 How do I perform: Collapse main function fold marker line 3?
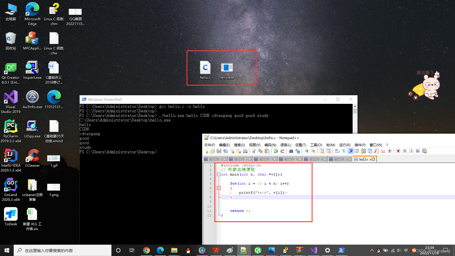pyautogui.click(x=219, y=174)
